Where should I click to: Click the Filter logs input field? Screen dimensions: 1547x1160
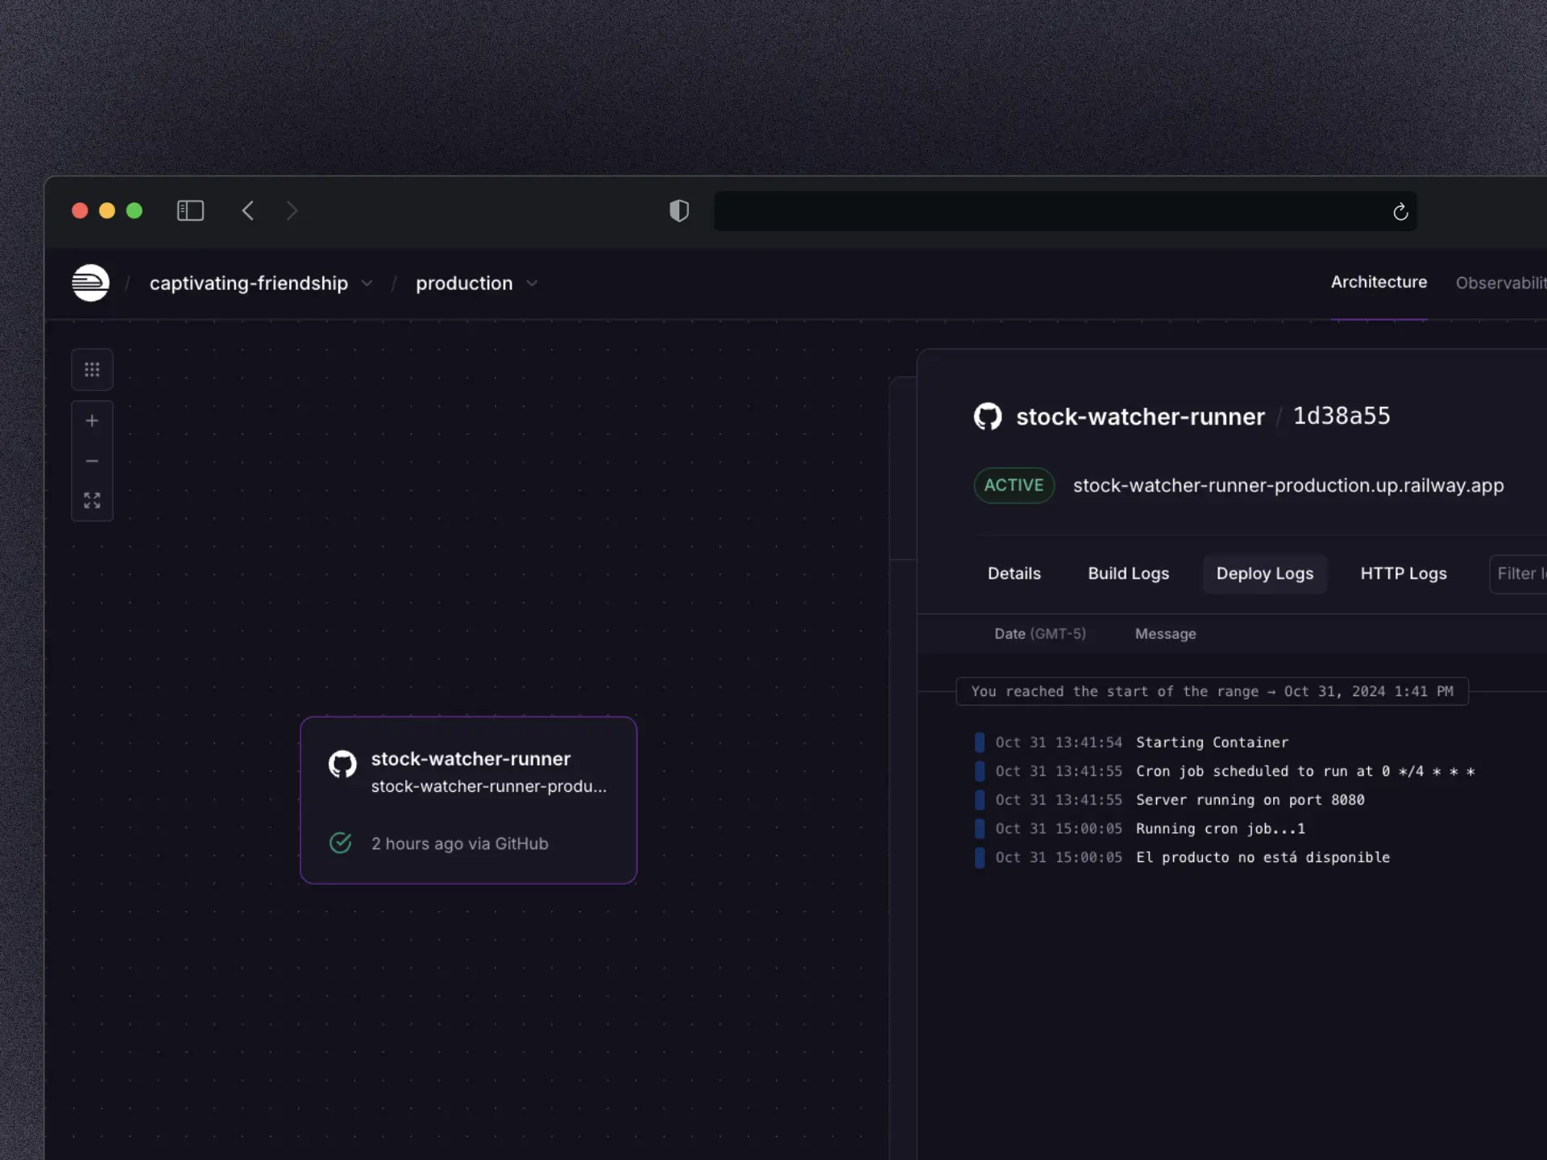(1519, 574)
